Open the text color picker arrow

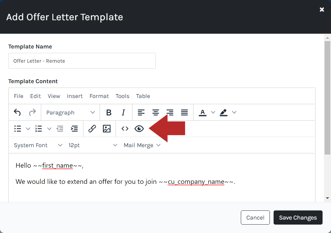[x=213, y=112]
